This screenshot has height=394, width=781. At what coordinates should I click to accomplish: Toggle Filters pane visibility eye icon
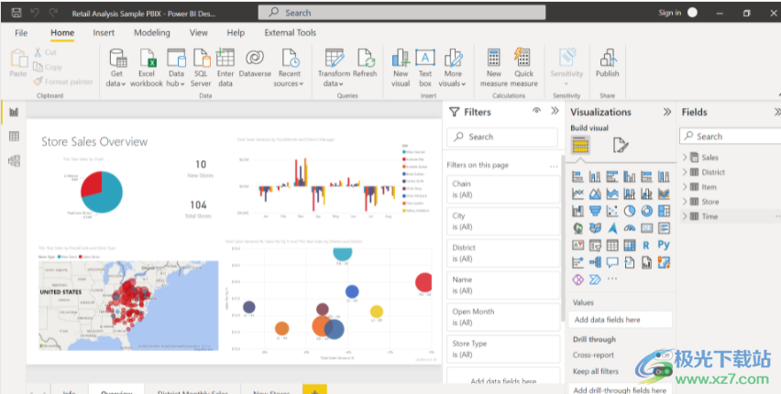tap(536, 111)
